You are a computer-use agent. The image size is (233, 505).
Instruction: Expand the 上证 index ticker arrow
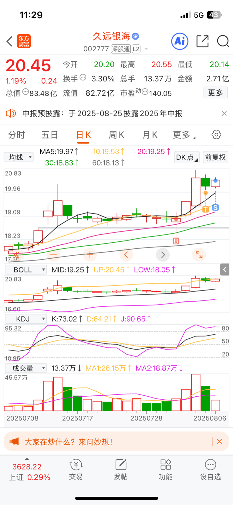[x=27, y=459]
